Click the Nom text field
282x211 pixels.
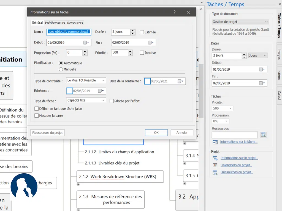tap(69, 32)
